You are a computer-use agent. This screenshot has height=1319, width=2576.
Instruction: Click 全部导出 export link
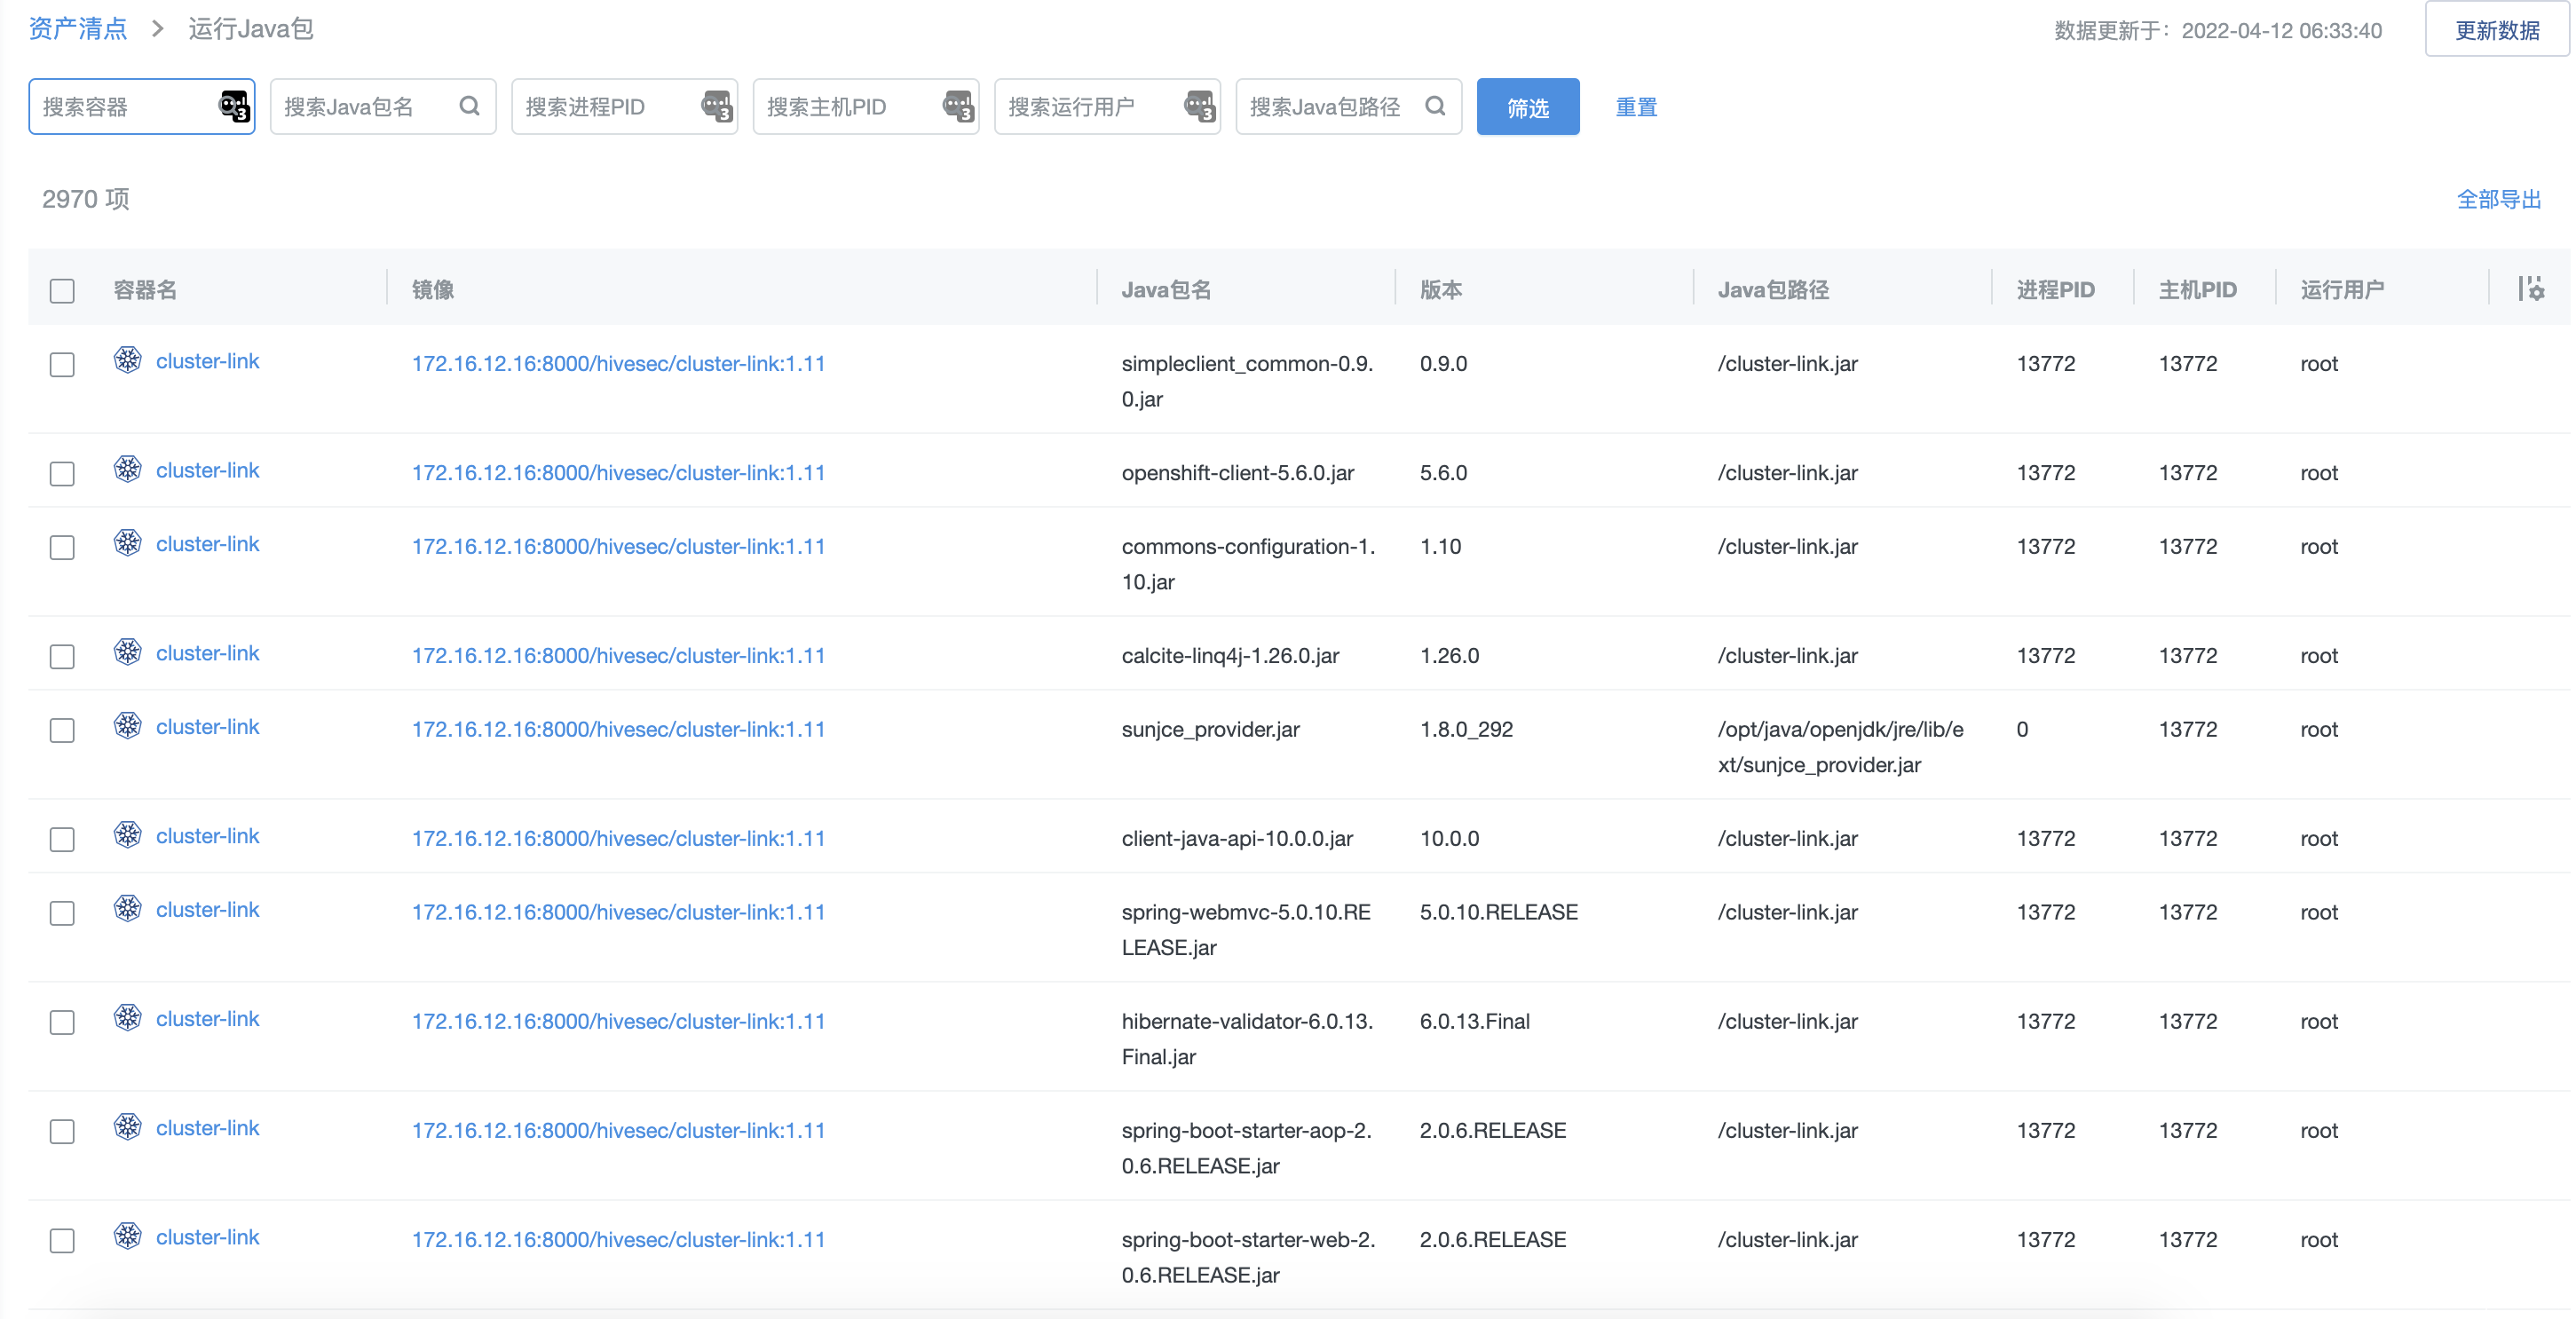tap(2498, 199)
